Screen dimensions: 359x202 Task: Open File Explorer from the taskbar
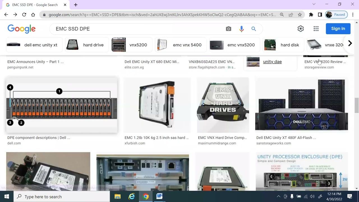[118, 196]
